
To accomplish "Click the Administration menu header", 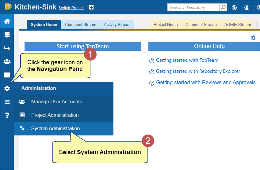I will [x=63, y=88].
